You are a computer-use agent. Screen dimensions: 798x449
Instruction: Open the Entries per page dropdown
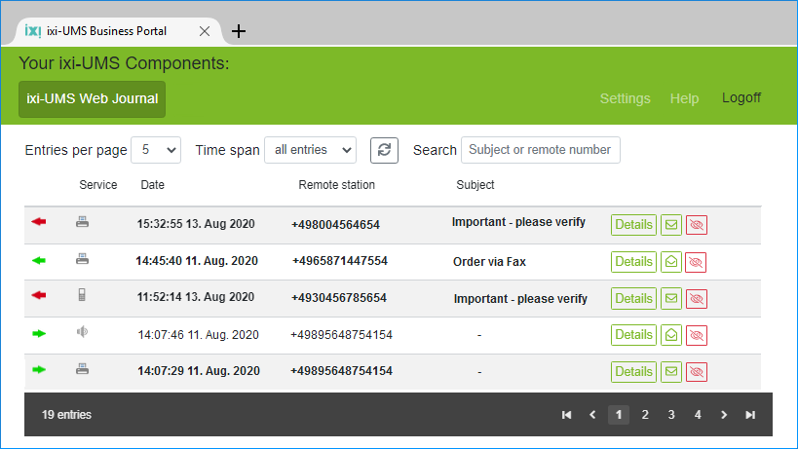[x=156, y=150]
